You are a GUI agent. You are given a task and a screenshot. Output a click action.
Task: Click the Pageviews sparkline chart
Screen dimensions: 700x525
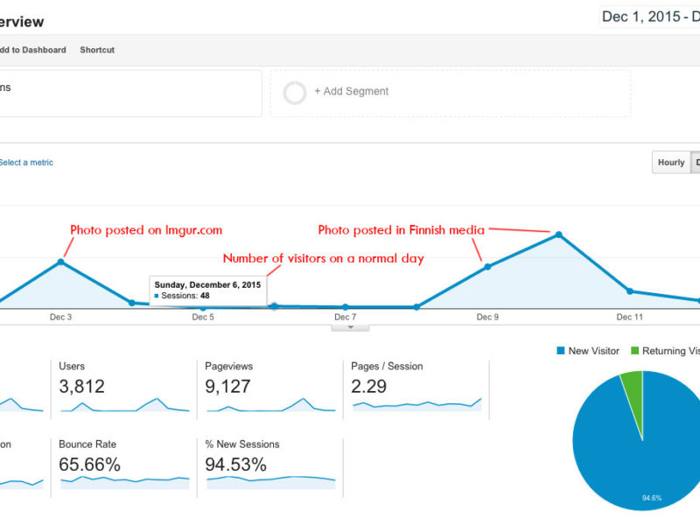tap(270, 405)
